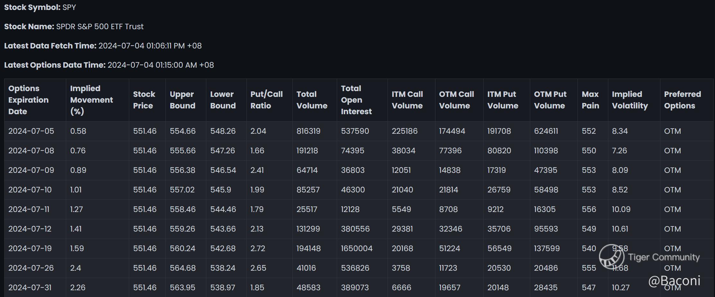The height and width of the screenshot is (297, 715).
Task: Select the 2024-07-05 expiration date row
Action: (31, 131)
